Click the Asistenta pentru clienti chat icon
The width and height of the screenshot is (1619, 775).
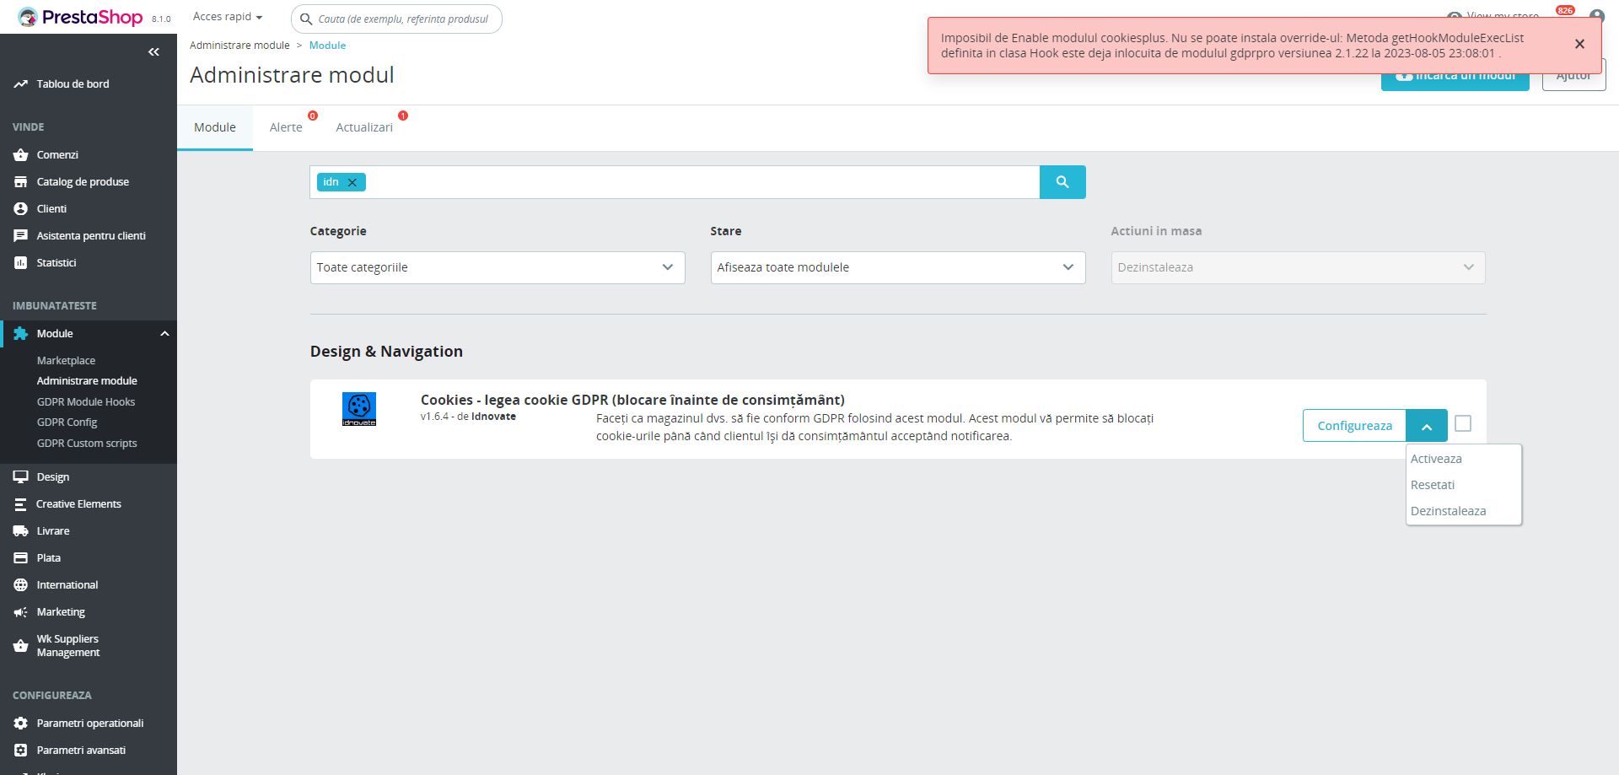pyautogui.click(x=20, y=235)
